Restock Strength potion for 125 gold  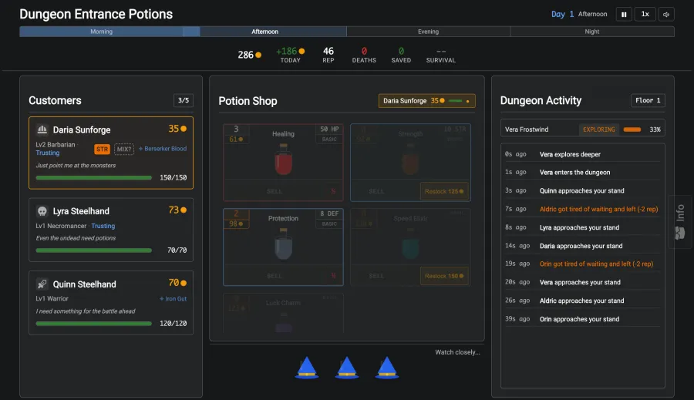(x=444, y=191)
